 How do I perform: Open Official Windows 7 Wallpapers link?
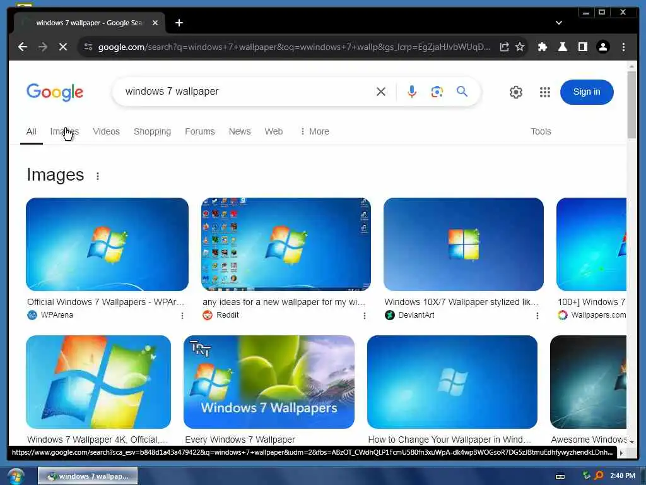click(x=105, y=302)
